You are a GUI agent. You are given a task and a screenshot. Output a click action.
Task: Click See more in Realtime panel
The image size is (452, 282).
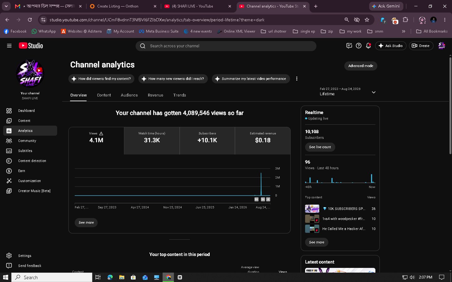tap(316, 242)
